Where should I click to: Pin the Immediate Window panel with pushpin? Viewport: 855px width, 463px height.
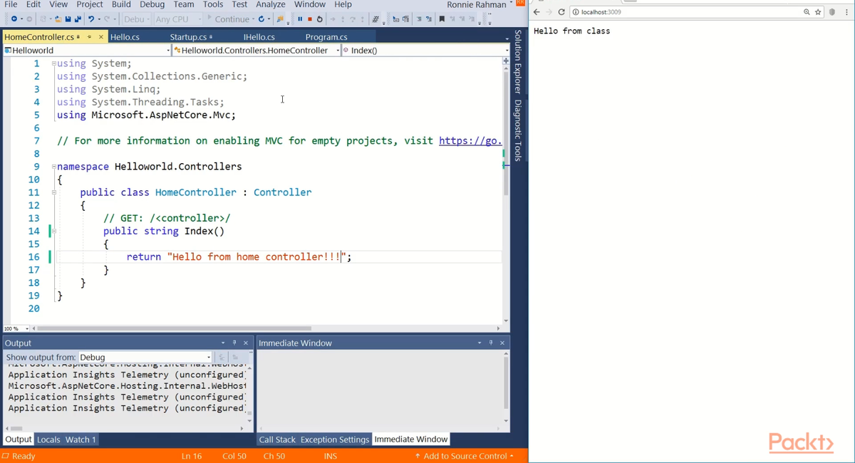(491, 343)
